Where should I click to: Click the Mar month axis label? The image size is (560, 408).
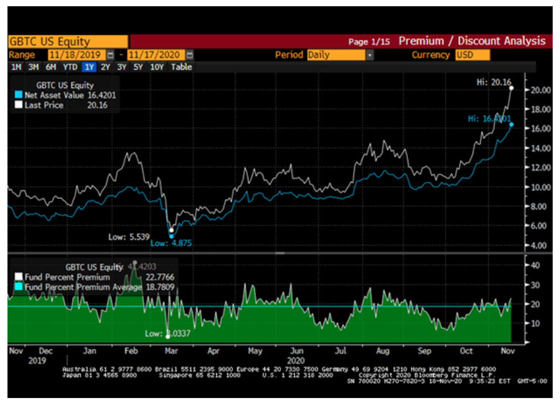172,351
